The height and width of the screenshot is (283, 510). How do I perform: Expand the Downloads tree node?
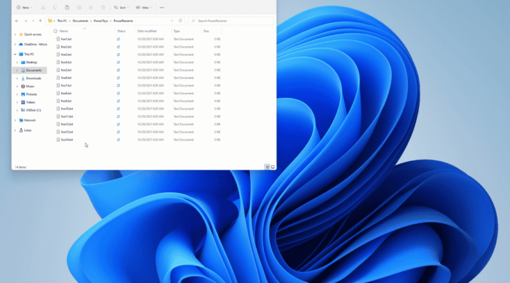(17, 78)
